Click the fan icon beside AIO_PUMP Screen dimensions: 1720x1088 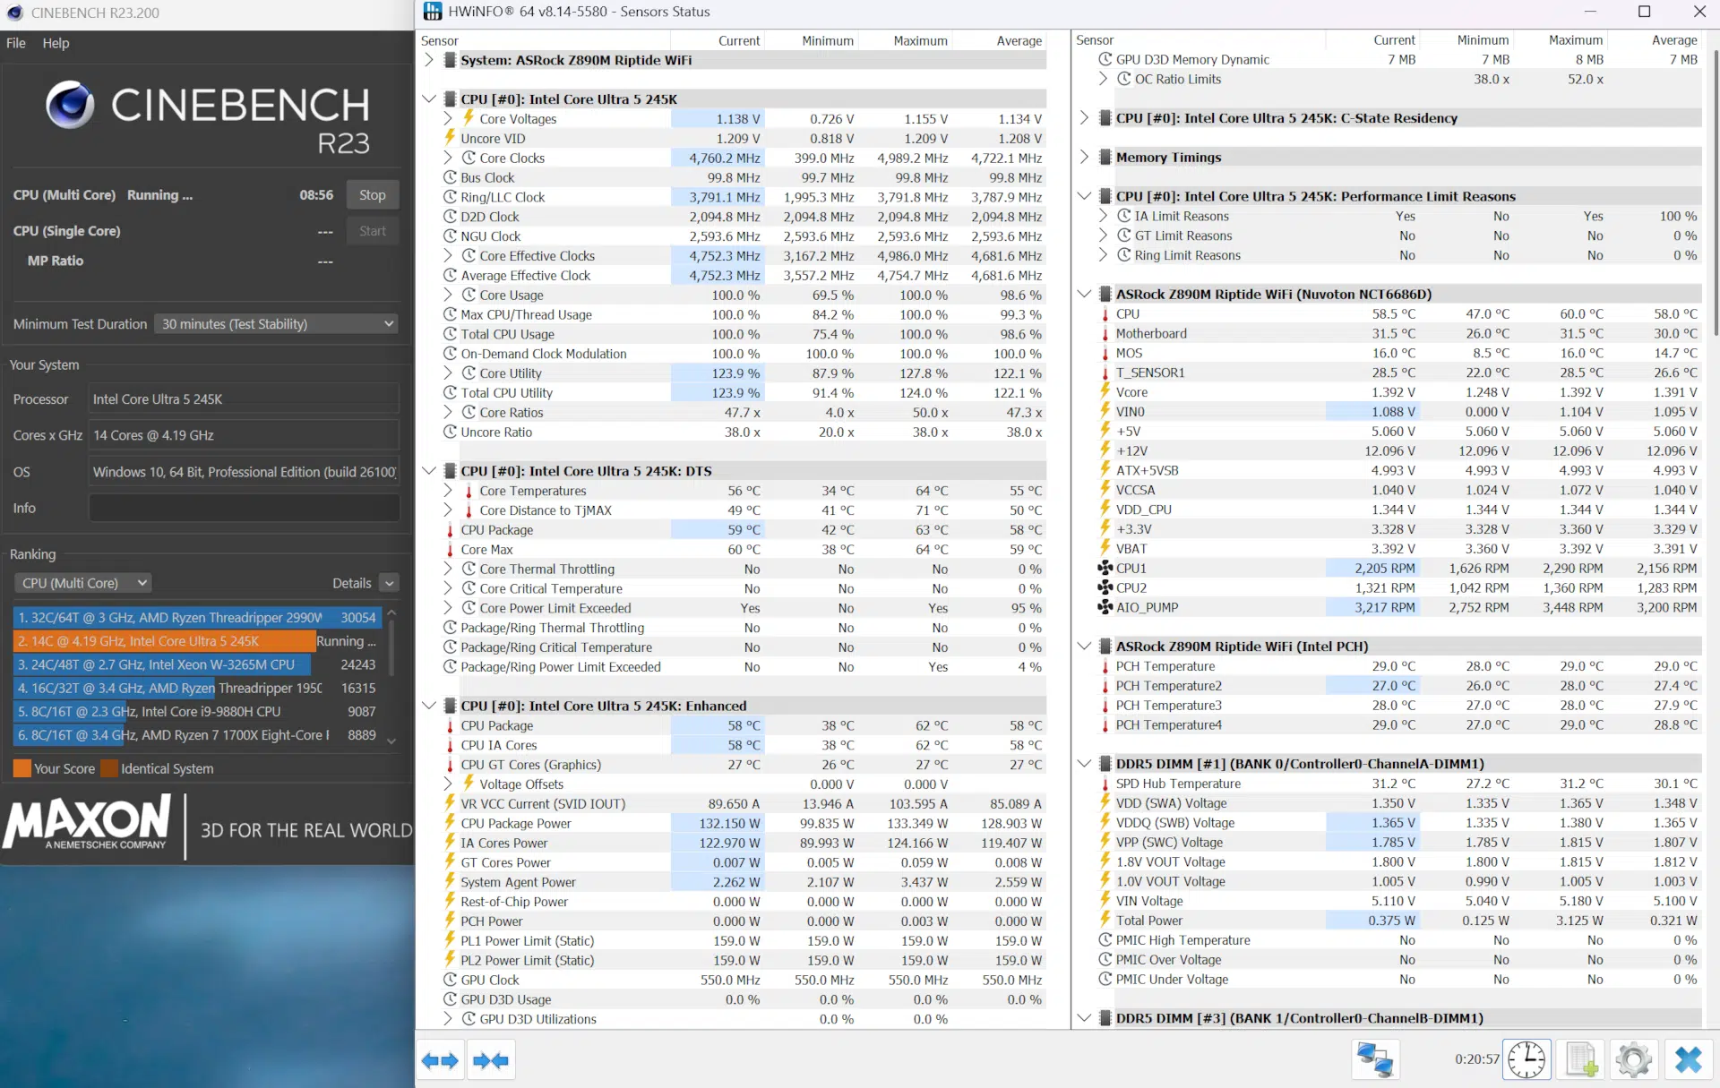tap(1105, 607)
